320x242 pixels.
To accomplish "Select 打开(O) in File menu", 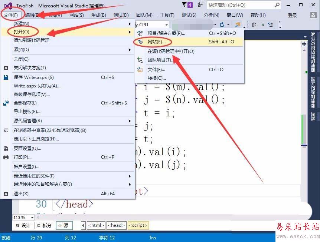I will 67,32.
